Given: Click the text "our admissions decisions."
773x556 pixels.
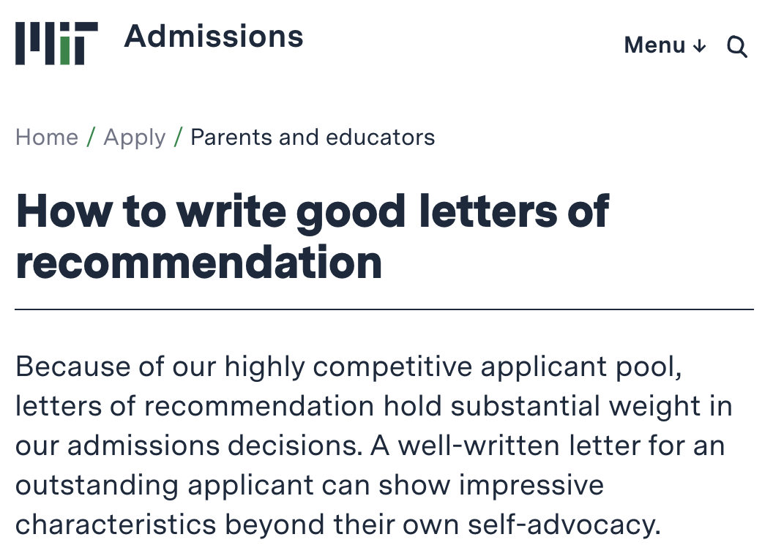Looking at the screenshot, I should click(x=189, y=446).
